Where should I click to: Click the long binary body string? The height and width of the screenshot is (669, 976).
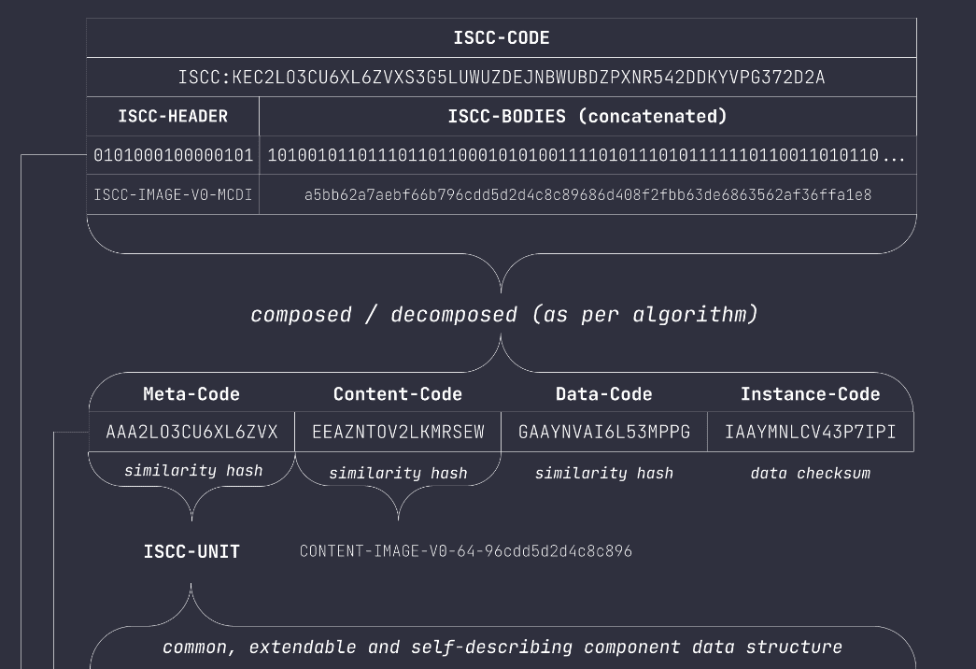point(586,156)
